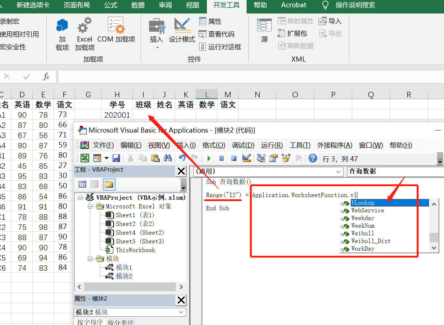Open Project Explorer icon in VBA toolbar
The height and width of the screenshot is (325, 444).
click(261, 158)
